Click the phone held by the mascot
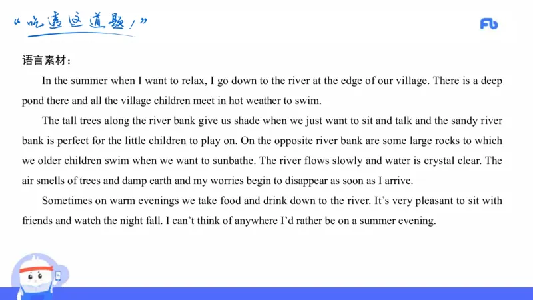 click(x=59, y=275)
